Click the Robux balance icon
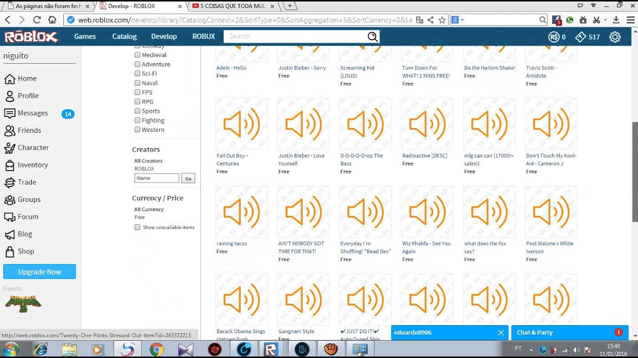 click(553, 37)
